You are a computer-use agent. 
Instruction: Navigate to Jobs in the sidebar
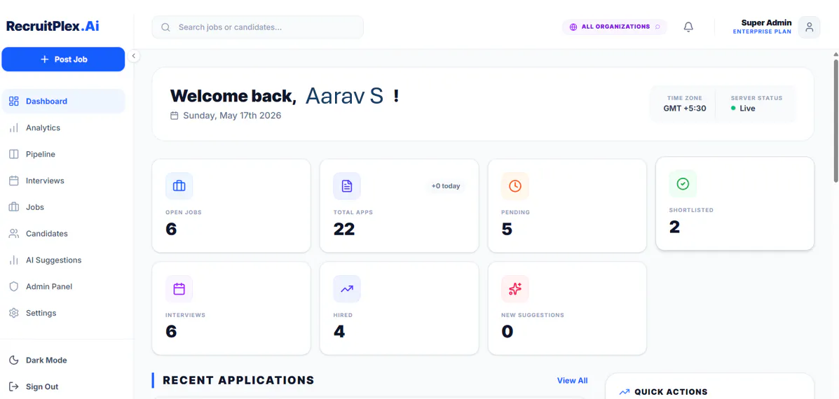pyautogui.click(x=63, y=207)
